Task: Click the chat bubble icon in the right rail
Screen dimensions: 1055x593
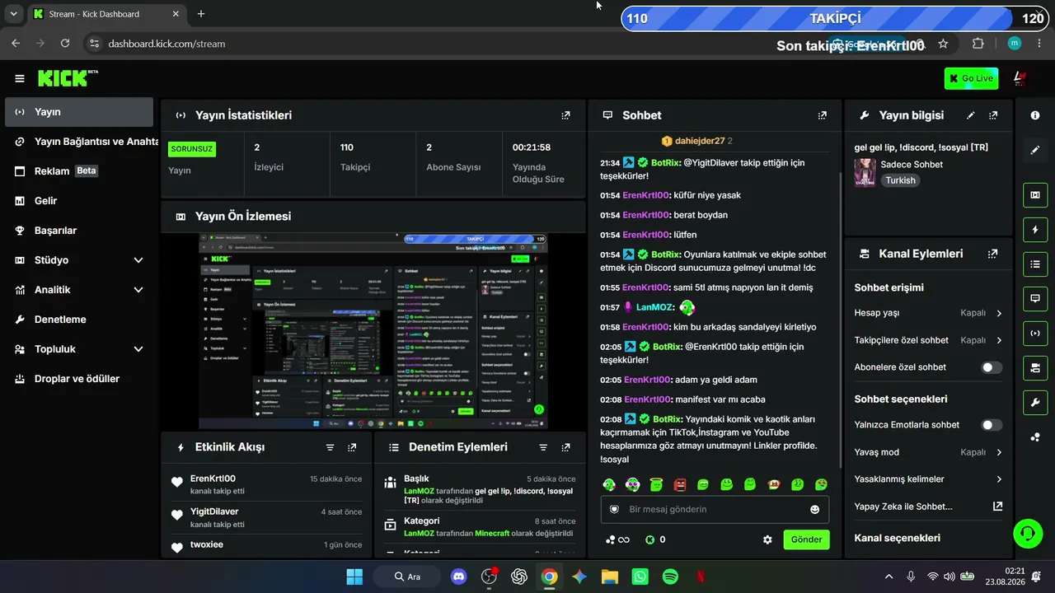Action: pos(1035,298)
